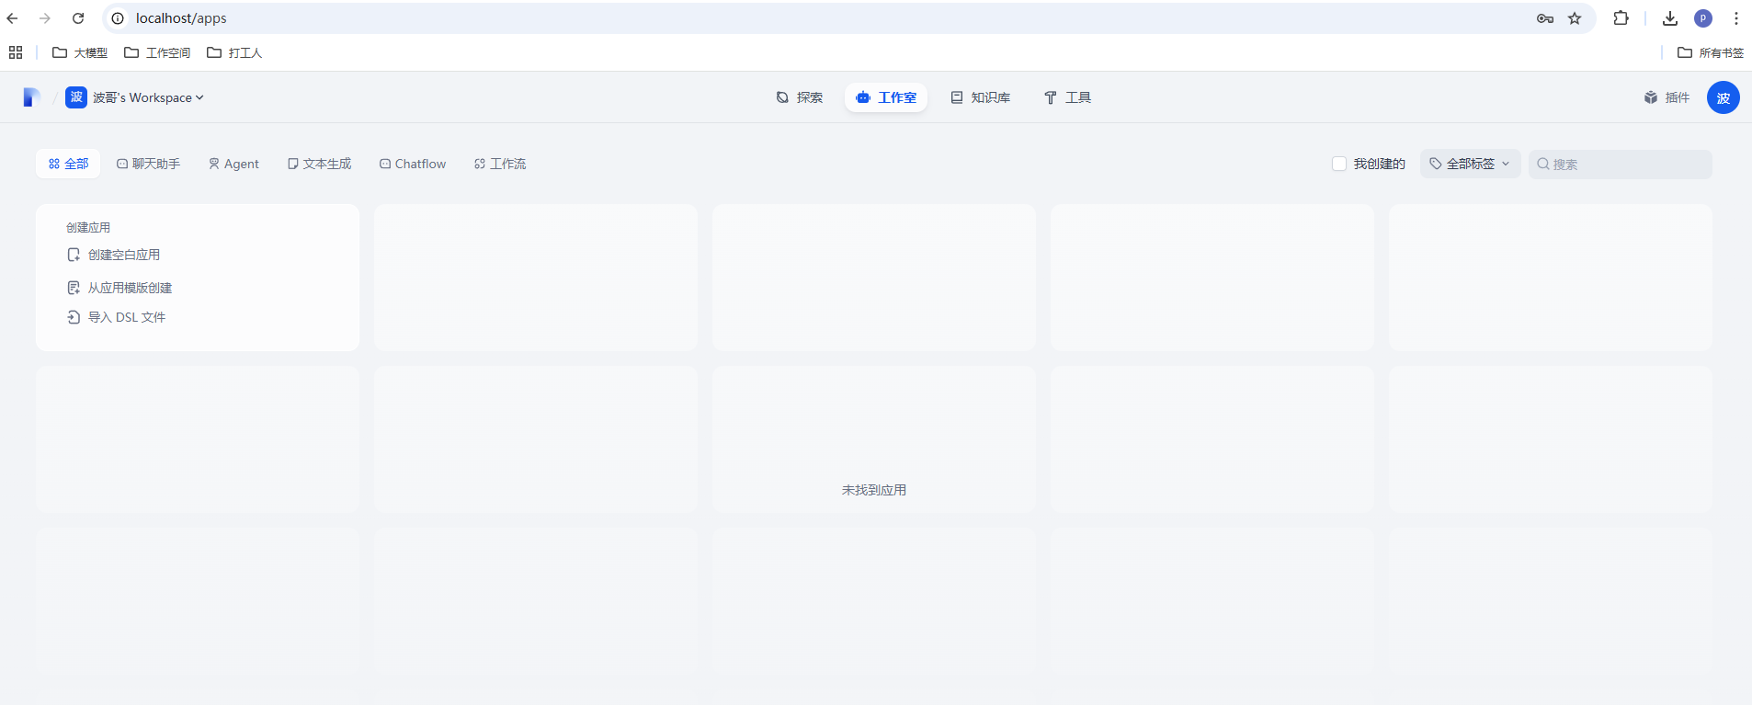The image size is (1752, 705).
Task: Toggle the 我创建的 checkbox
Action: [1339, 164]
